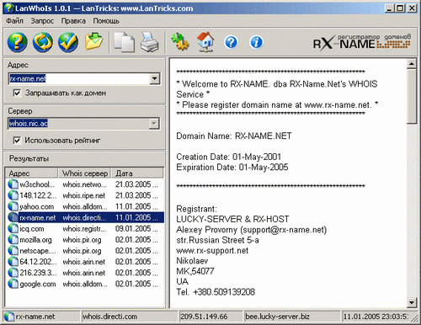This screenshot has height=325, width=421.
Task: Open settings with the gears icon
Action: (x=180, y=41)
